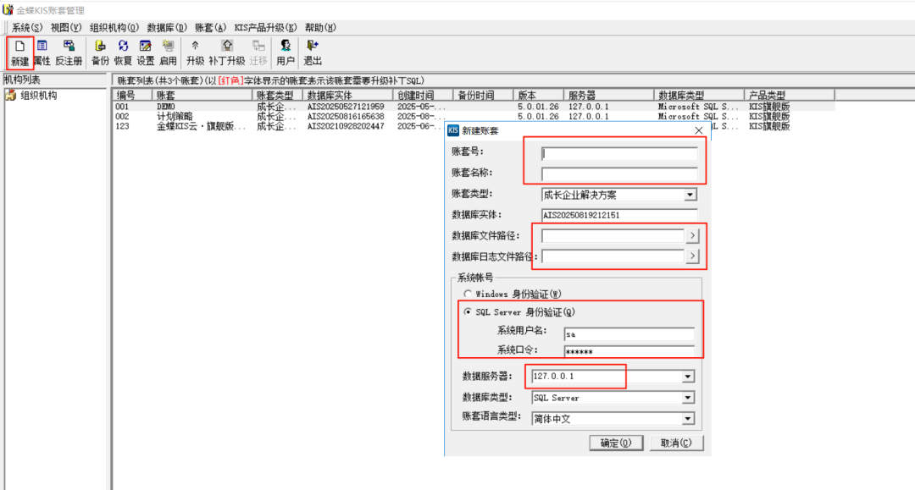Click the 退出 exit icon
Image resolution: width=915 pixels, height=490 pixels.
pos(313,52)
